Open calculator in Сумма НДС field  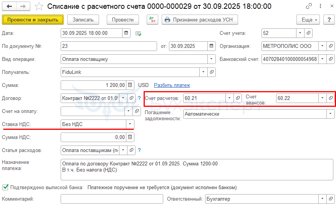click(x=130, y=137)
